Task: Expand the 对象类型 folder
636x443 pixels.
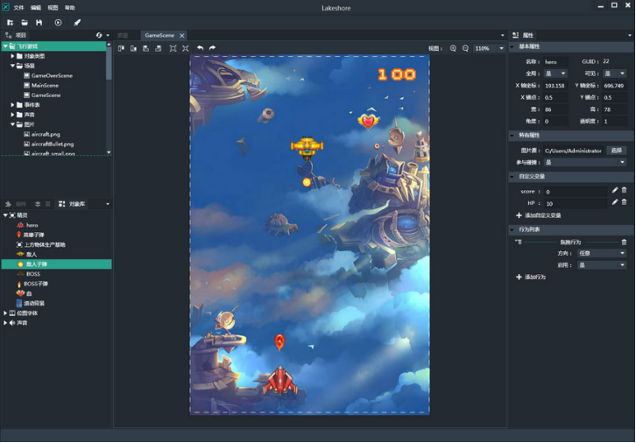Action: (12, 56)
